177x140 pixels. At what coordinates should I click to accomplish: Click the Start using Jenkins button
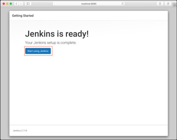pos(38,51)
